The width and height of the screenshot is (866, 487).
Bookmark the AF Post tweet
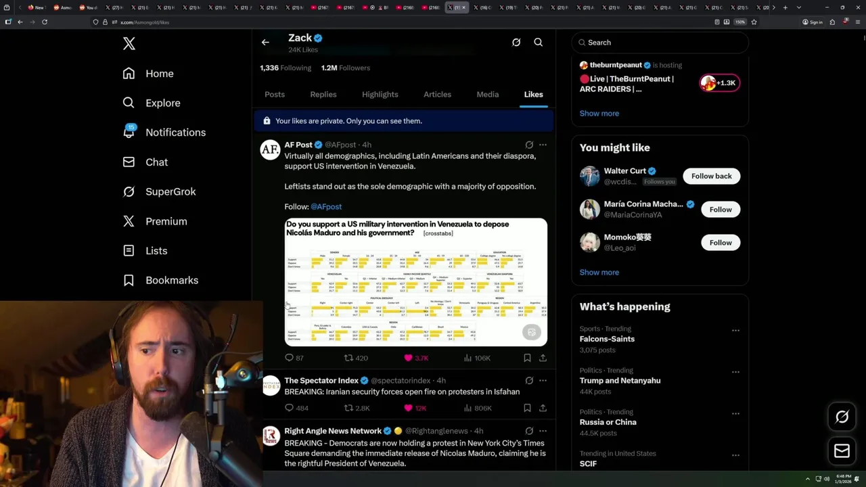pos(527,358)
